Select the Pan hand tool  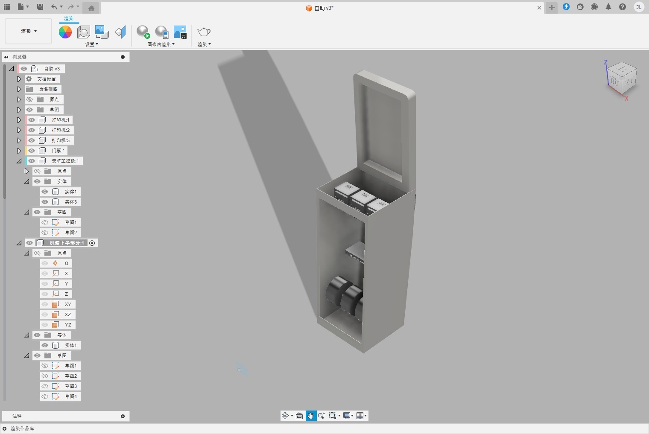pos(311,416)
